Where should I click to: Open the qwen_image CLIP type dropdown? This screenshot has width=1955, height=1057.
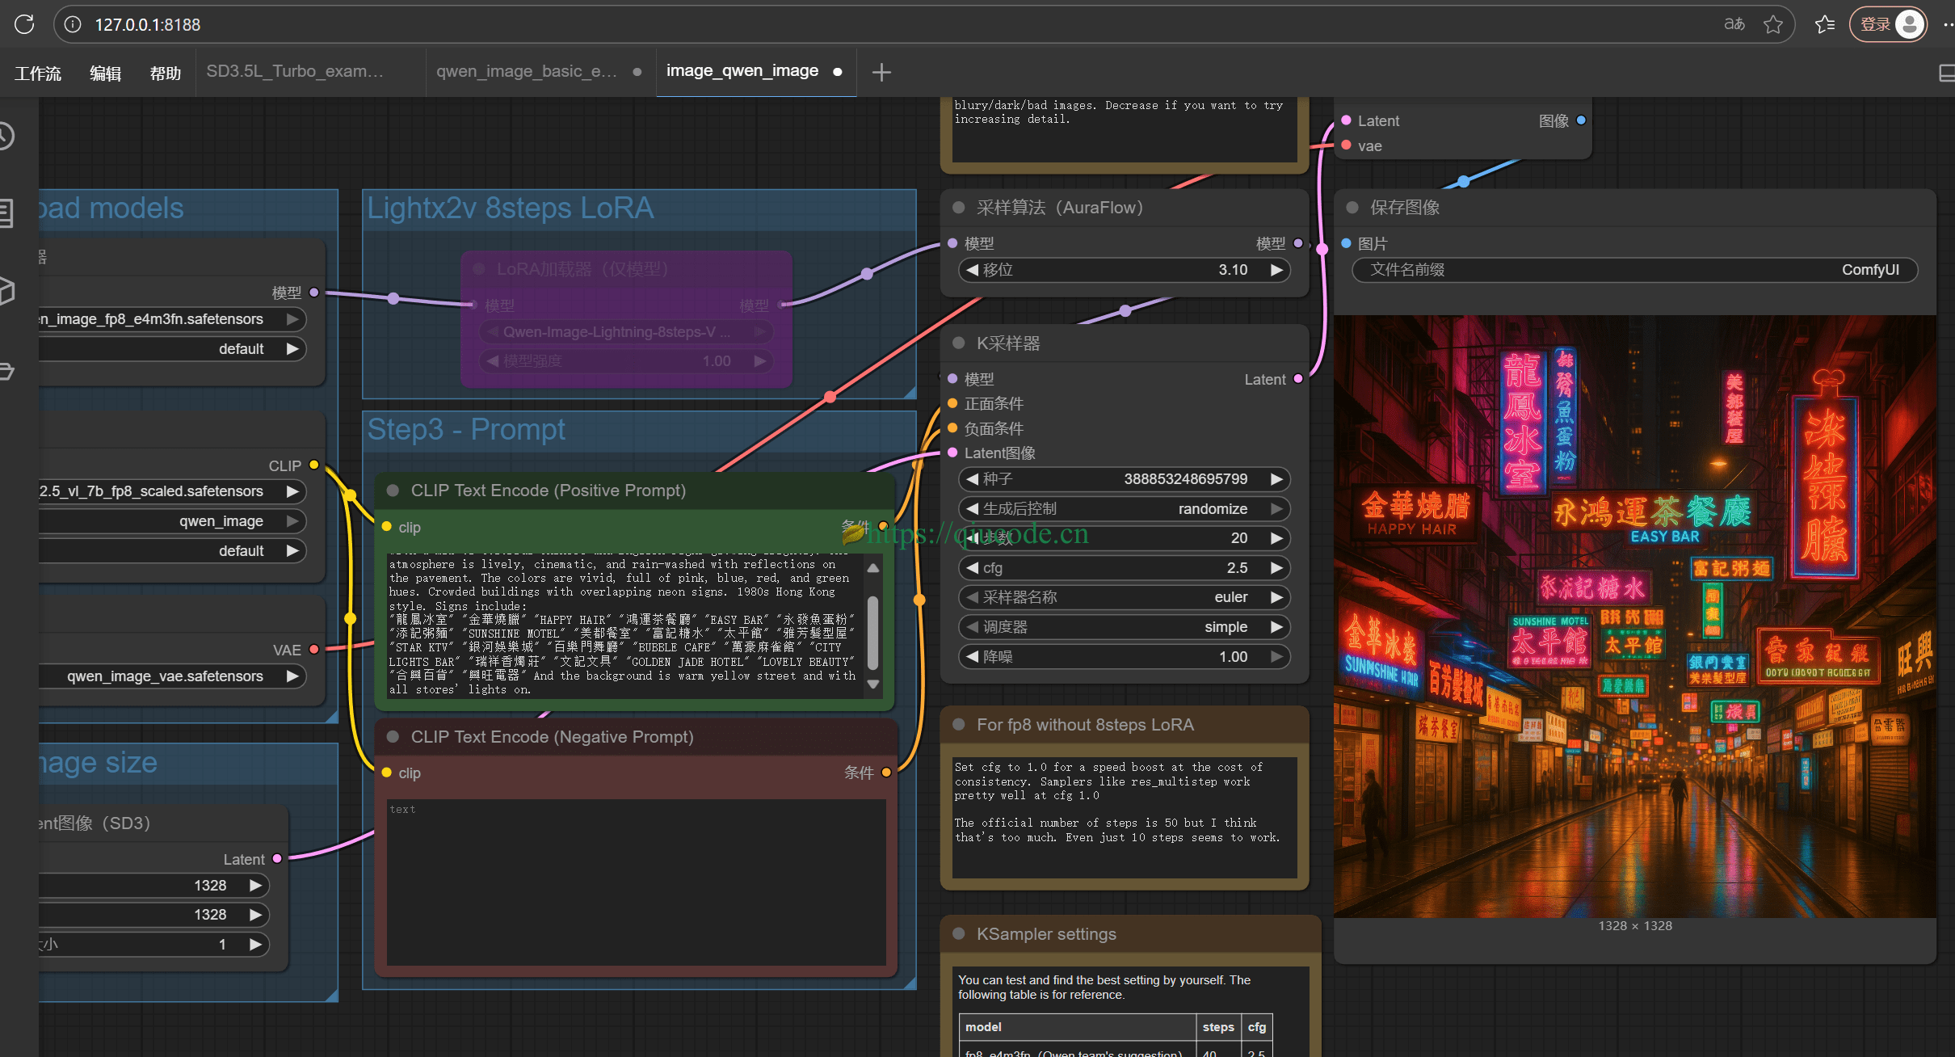(172, 521)
